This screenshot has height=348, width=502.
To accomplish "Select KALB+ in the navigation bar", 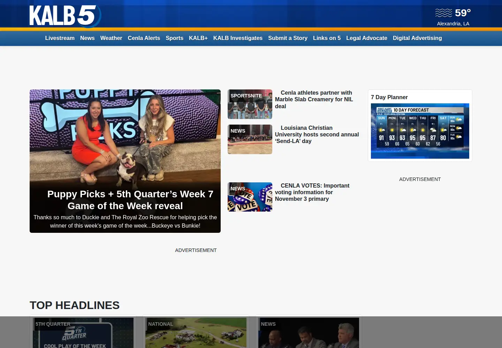I will pyautogui.click(x=198, y=38).
